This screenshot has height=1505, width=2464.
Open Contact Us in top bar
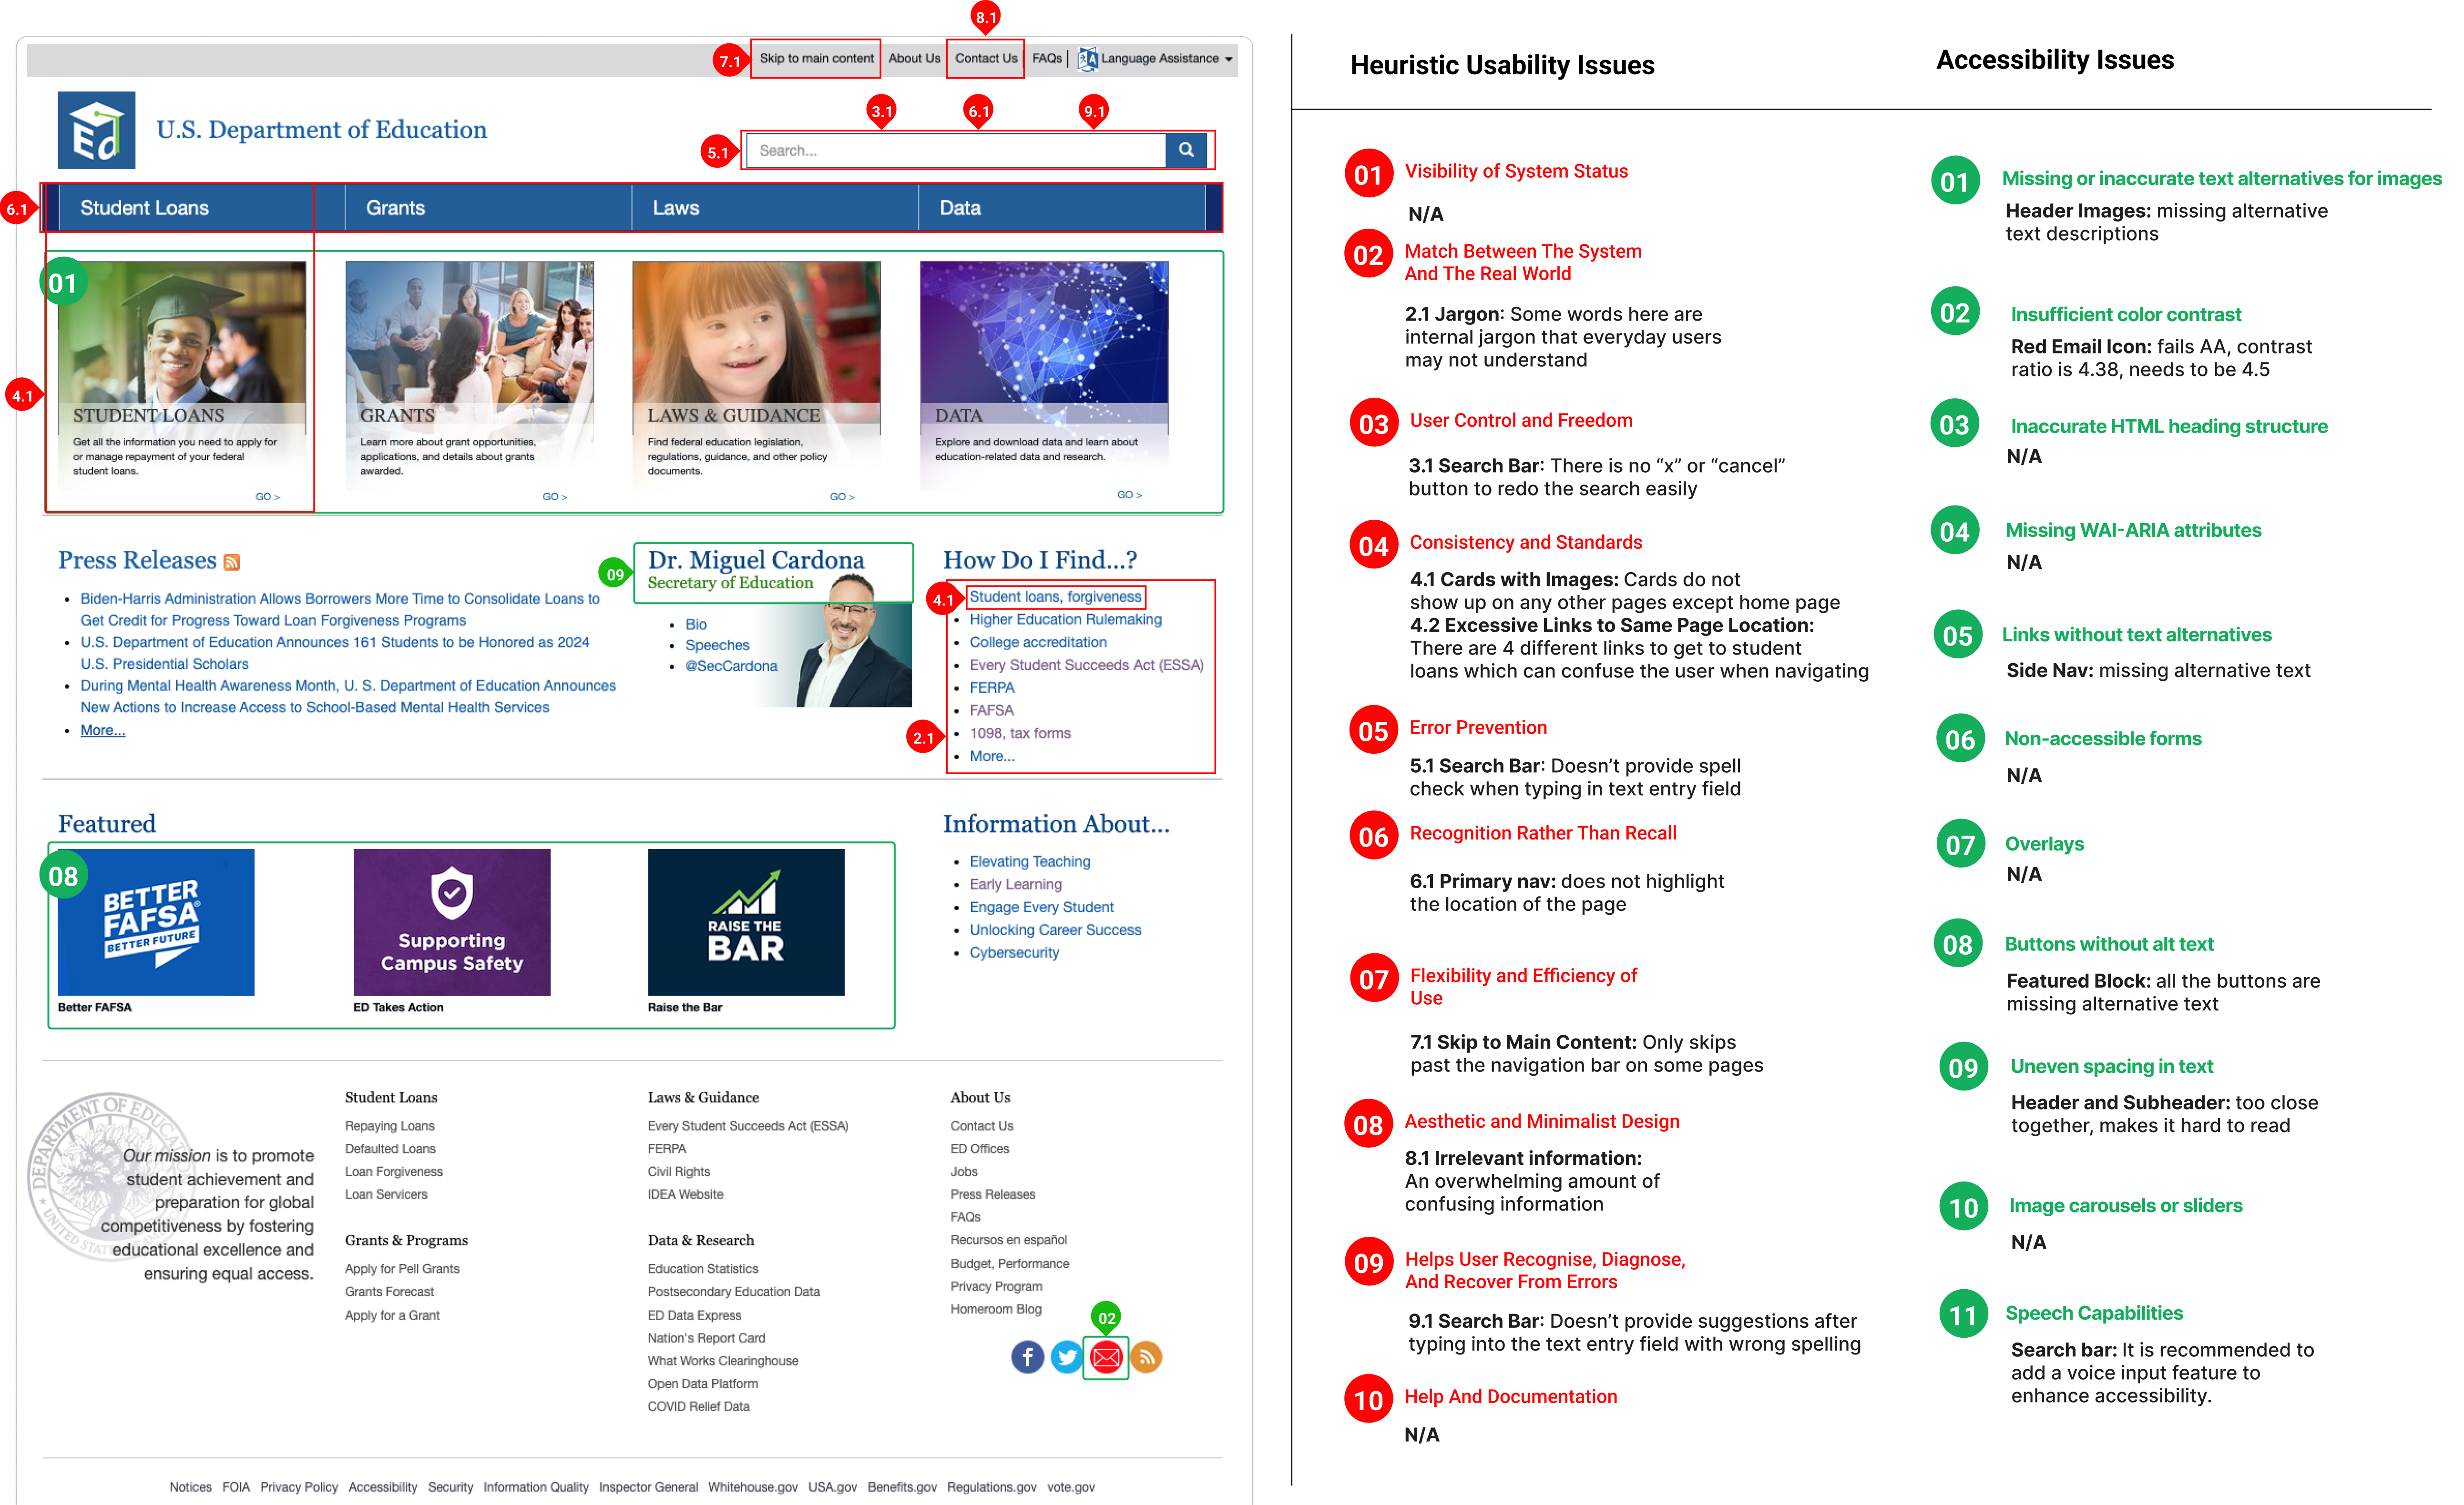click(x=986, y=59)
